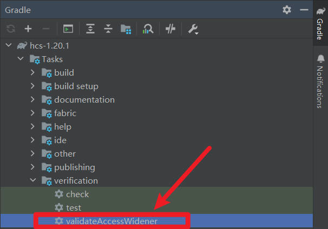The height and width of the screenshot is (229, 328).
Task: Click the Reload All Gradle Projects icon
Action: (x=11, y=29)
